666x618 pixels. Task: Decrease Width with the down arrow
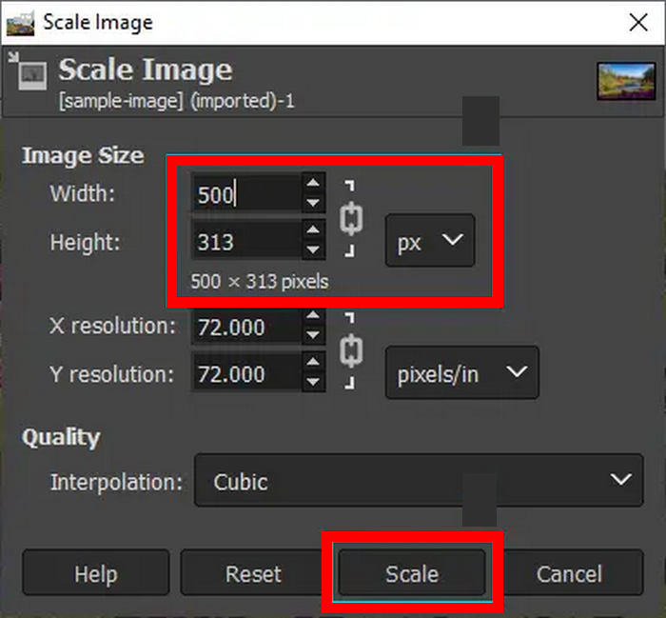coord(313,203)
